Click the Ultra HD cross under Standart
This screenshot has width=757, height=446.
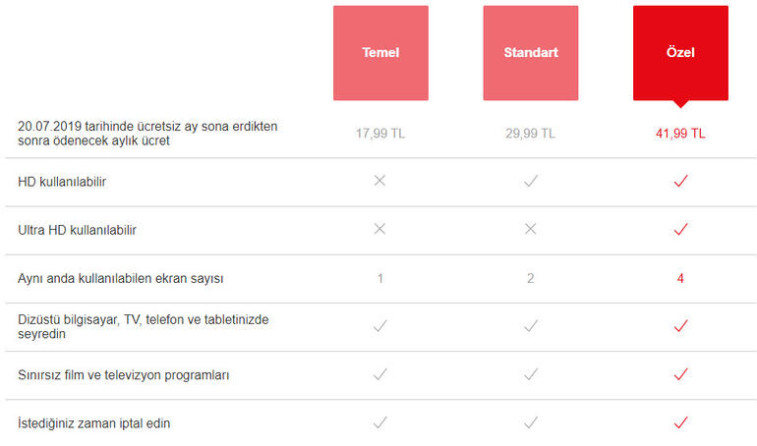point(530,230)
